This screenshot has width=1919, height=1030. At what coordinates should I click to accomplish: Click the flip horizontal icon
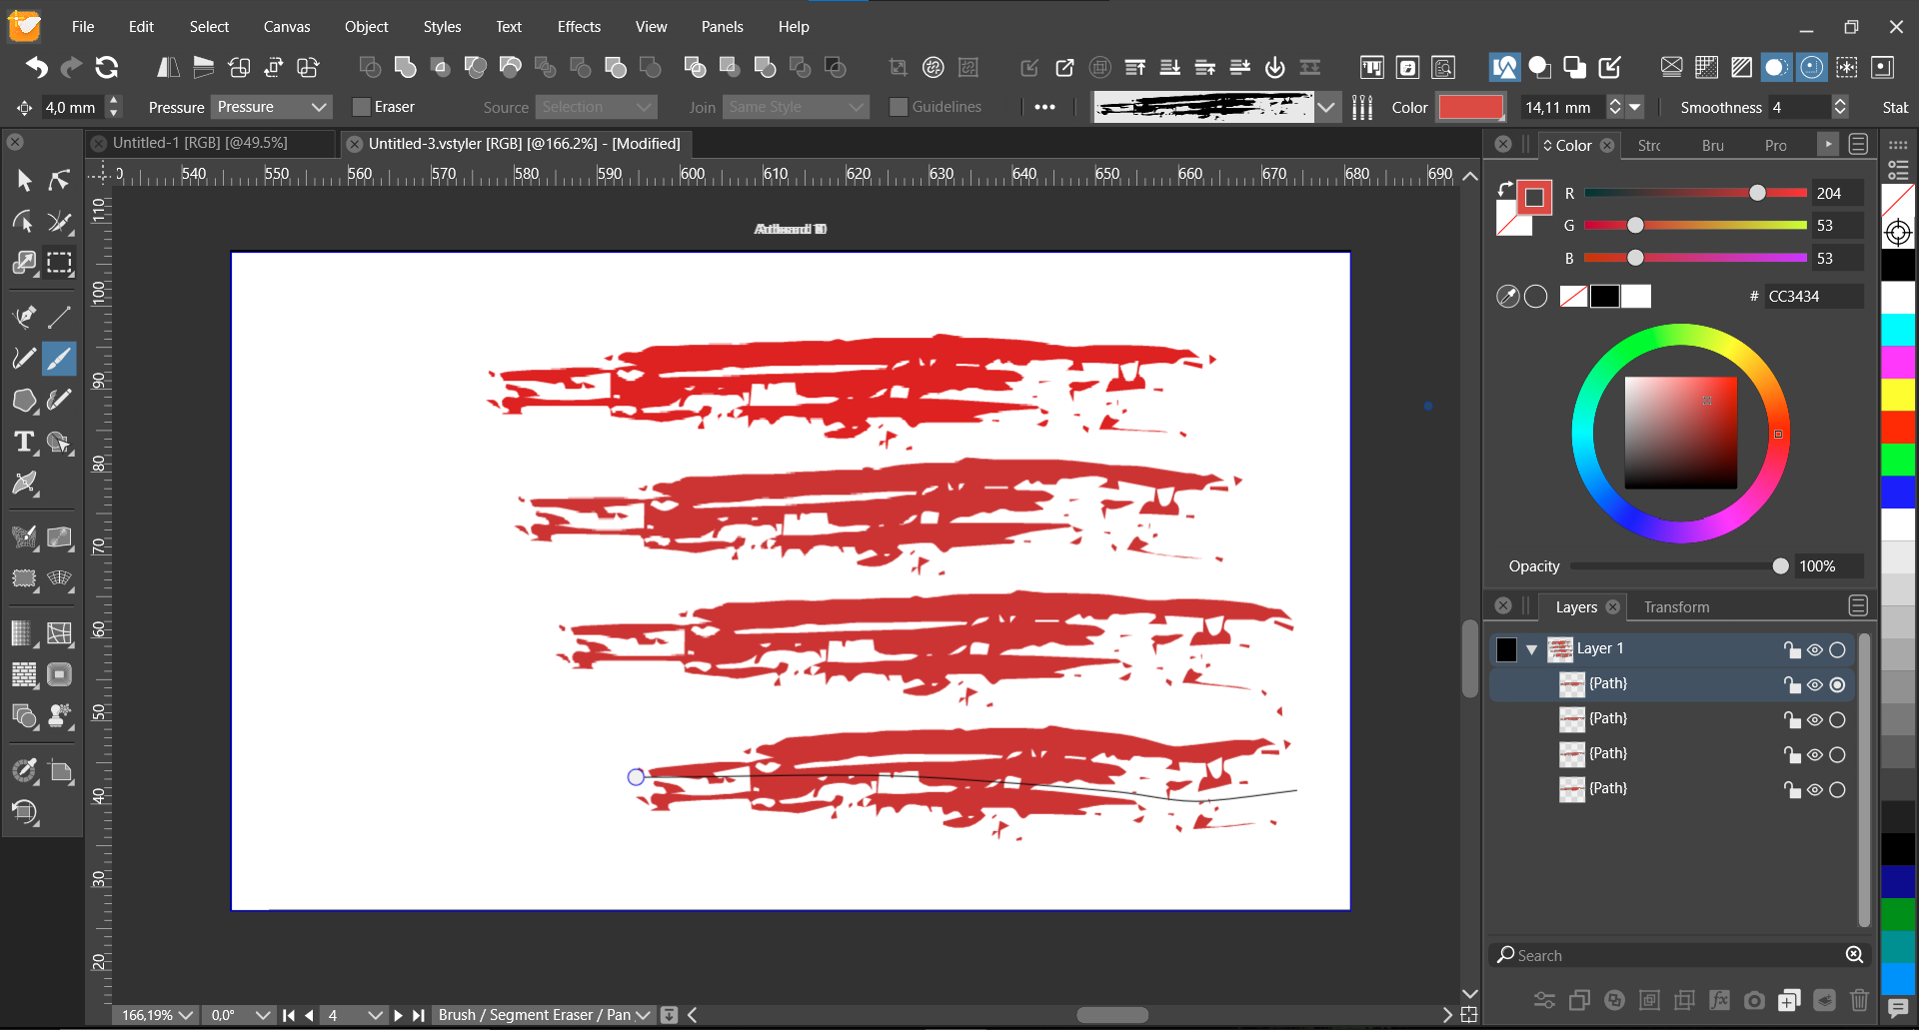[168, 67]
